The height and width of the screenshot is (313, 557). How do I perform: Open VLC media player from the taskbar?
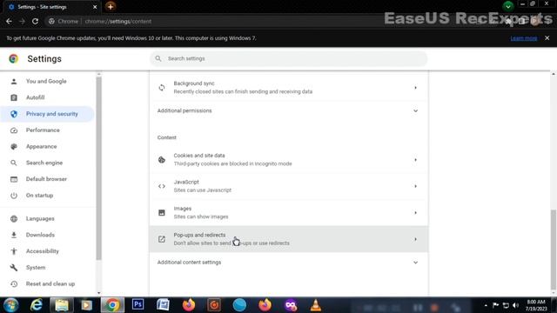click(x=315, y=305)
